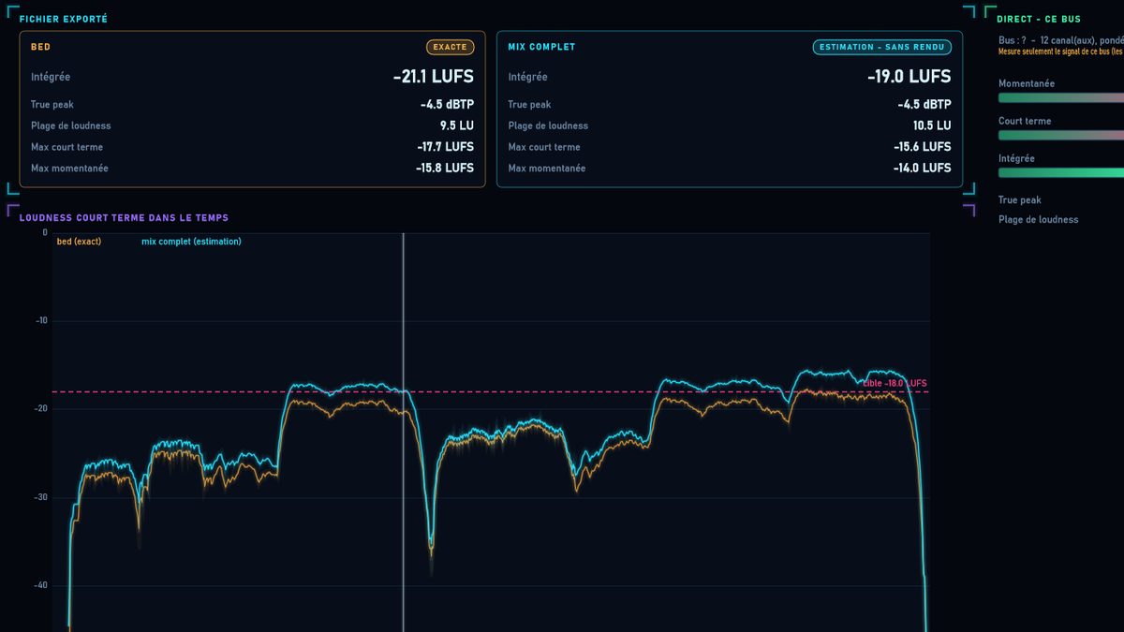This screenshot has height=632, width=1124.
Task: Click the dashed -18.0 LUFS target line label
Action: (895, 384)
